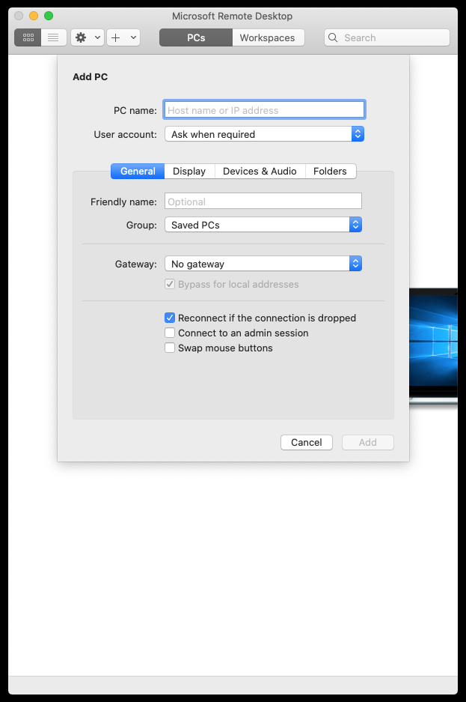
Task: Click the yellow minimize window button
Action: click(34, 16)
